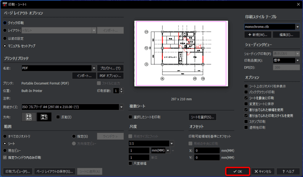Open the printer name dropdown showing PDF
This screenshot has width=303, height=177.
(x=94, y=68)
